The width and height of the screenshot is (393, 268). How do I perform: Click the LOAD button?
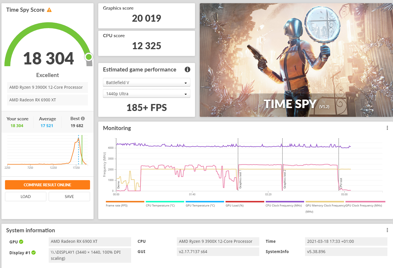[26, 197]
